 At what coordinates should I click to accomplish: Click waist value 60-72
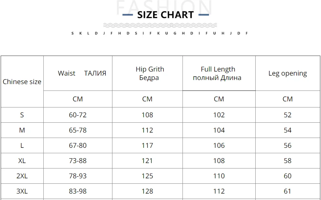point(78,115)
